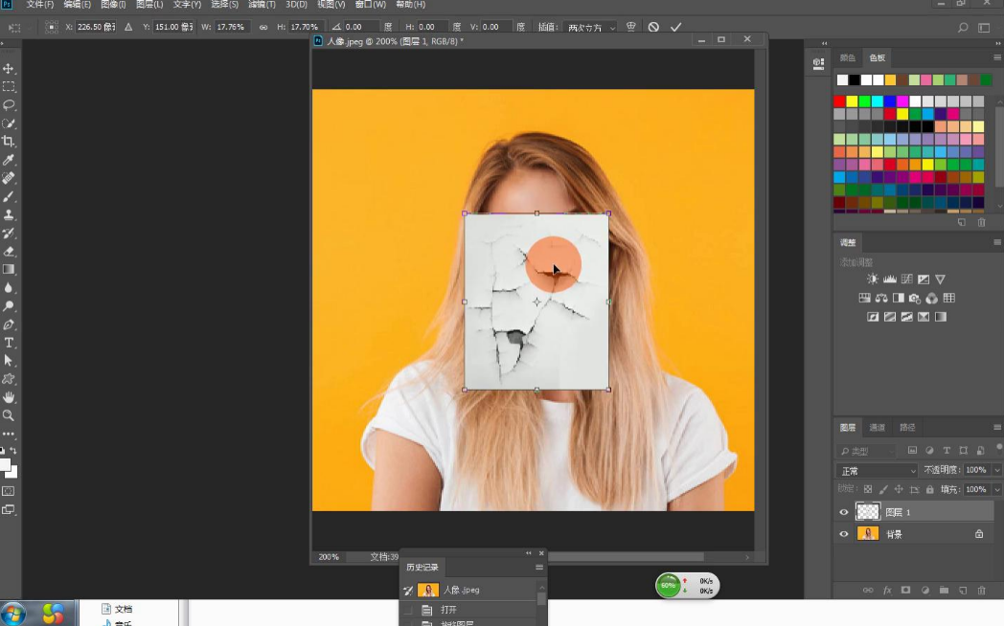Toggle link between width and height
The width and height of the screenshot is (1004, 626).
[263, 27]
